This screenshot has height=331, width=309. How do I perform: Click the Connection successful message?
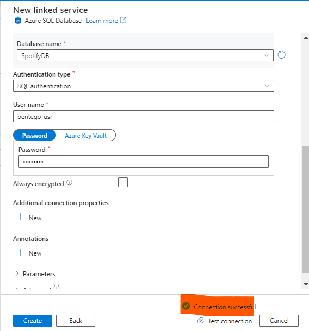point(225,307)
